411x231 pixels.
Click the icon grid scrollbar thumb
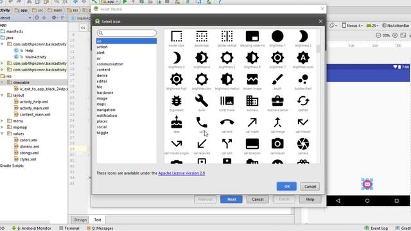319,49
